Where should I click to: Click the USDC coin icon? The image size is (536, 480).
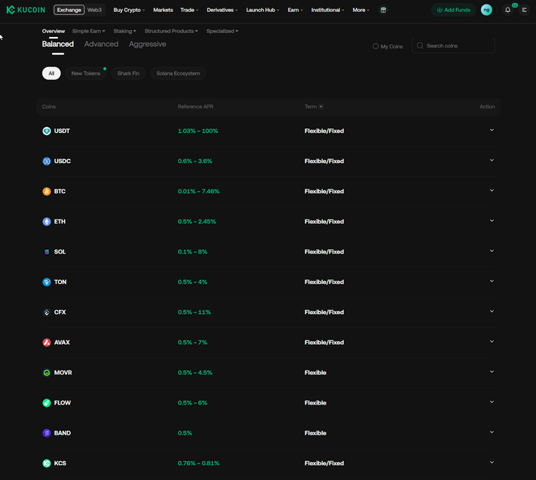47,162
